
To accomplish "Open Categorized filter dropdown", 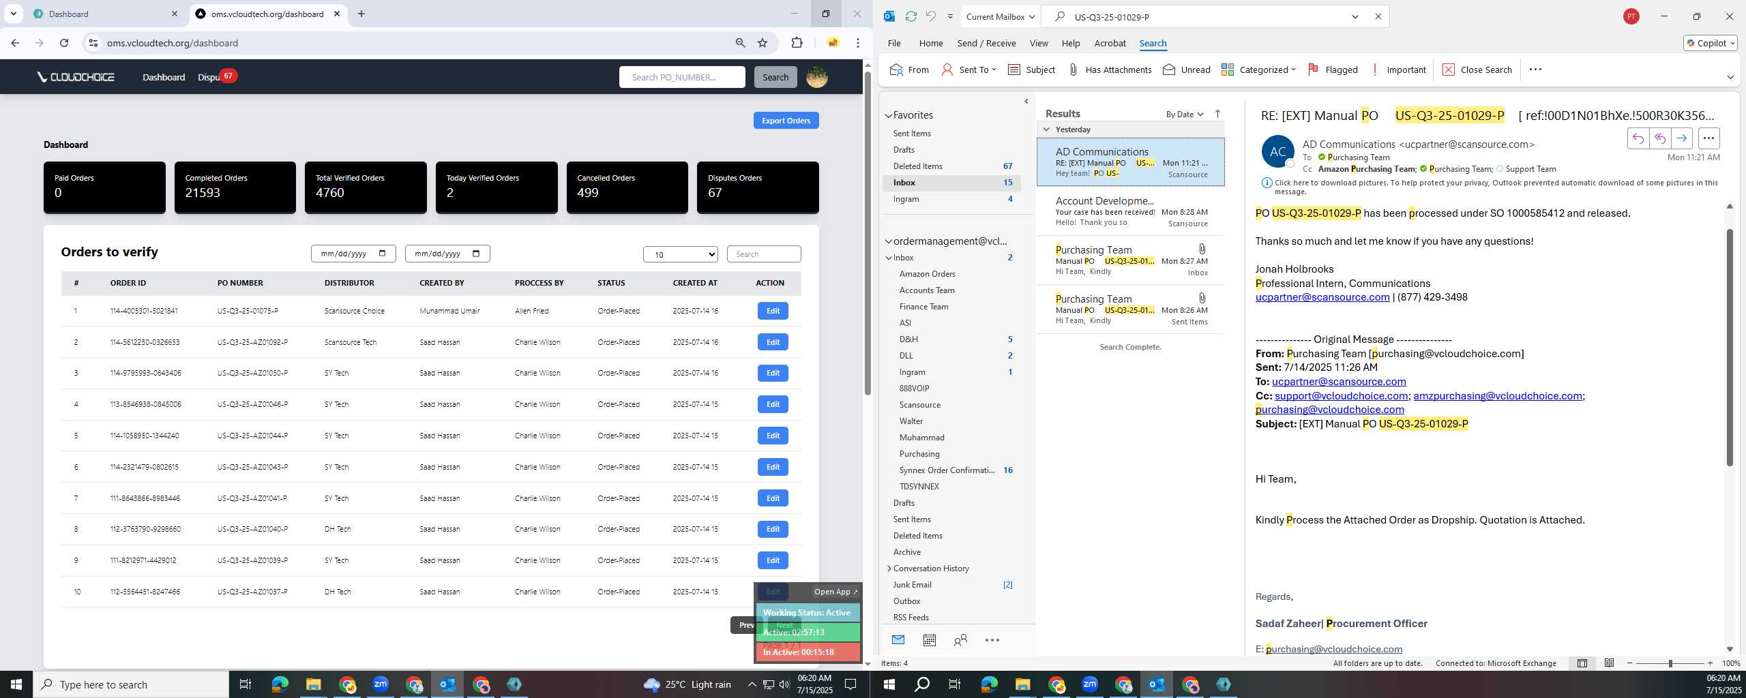I will pyautogui.click(x=1258, y=70).
